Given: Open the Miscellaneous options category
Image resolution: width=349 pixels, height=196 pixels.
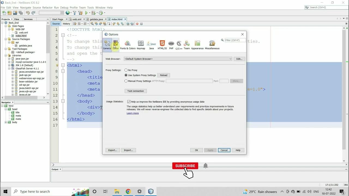Looking at the screenshot, I should pyautogui.click(x=212, y=45).
